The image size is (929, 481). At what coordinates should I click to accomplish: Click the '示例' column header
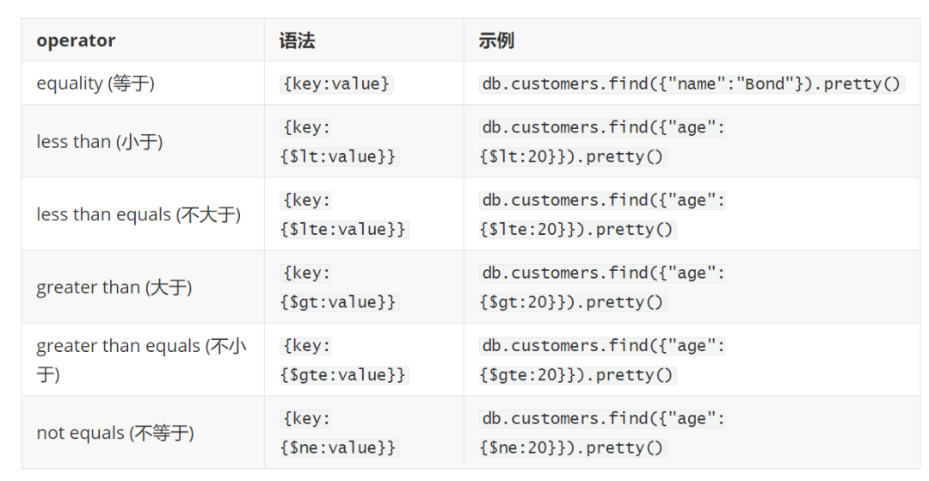pos(496,40)
